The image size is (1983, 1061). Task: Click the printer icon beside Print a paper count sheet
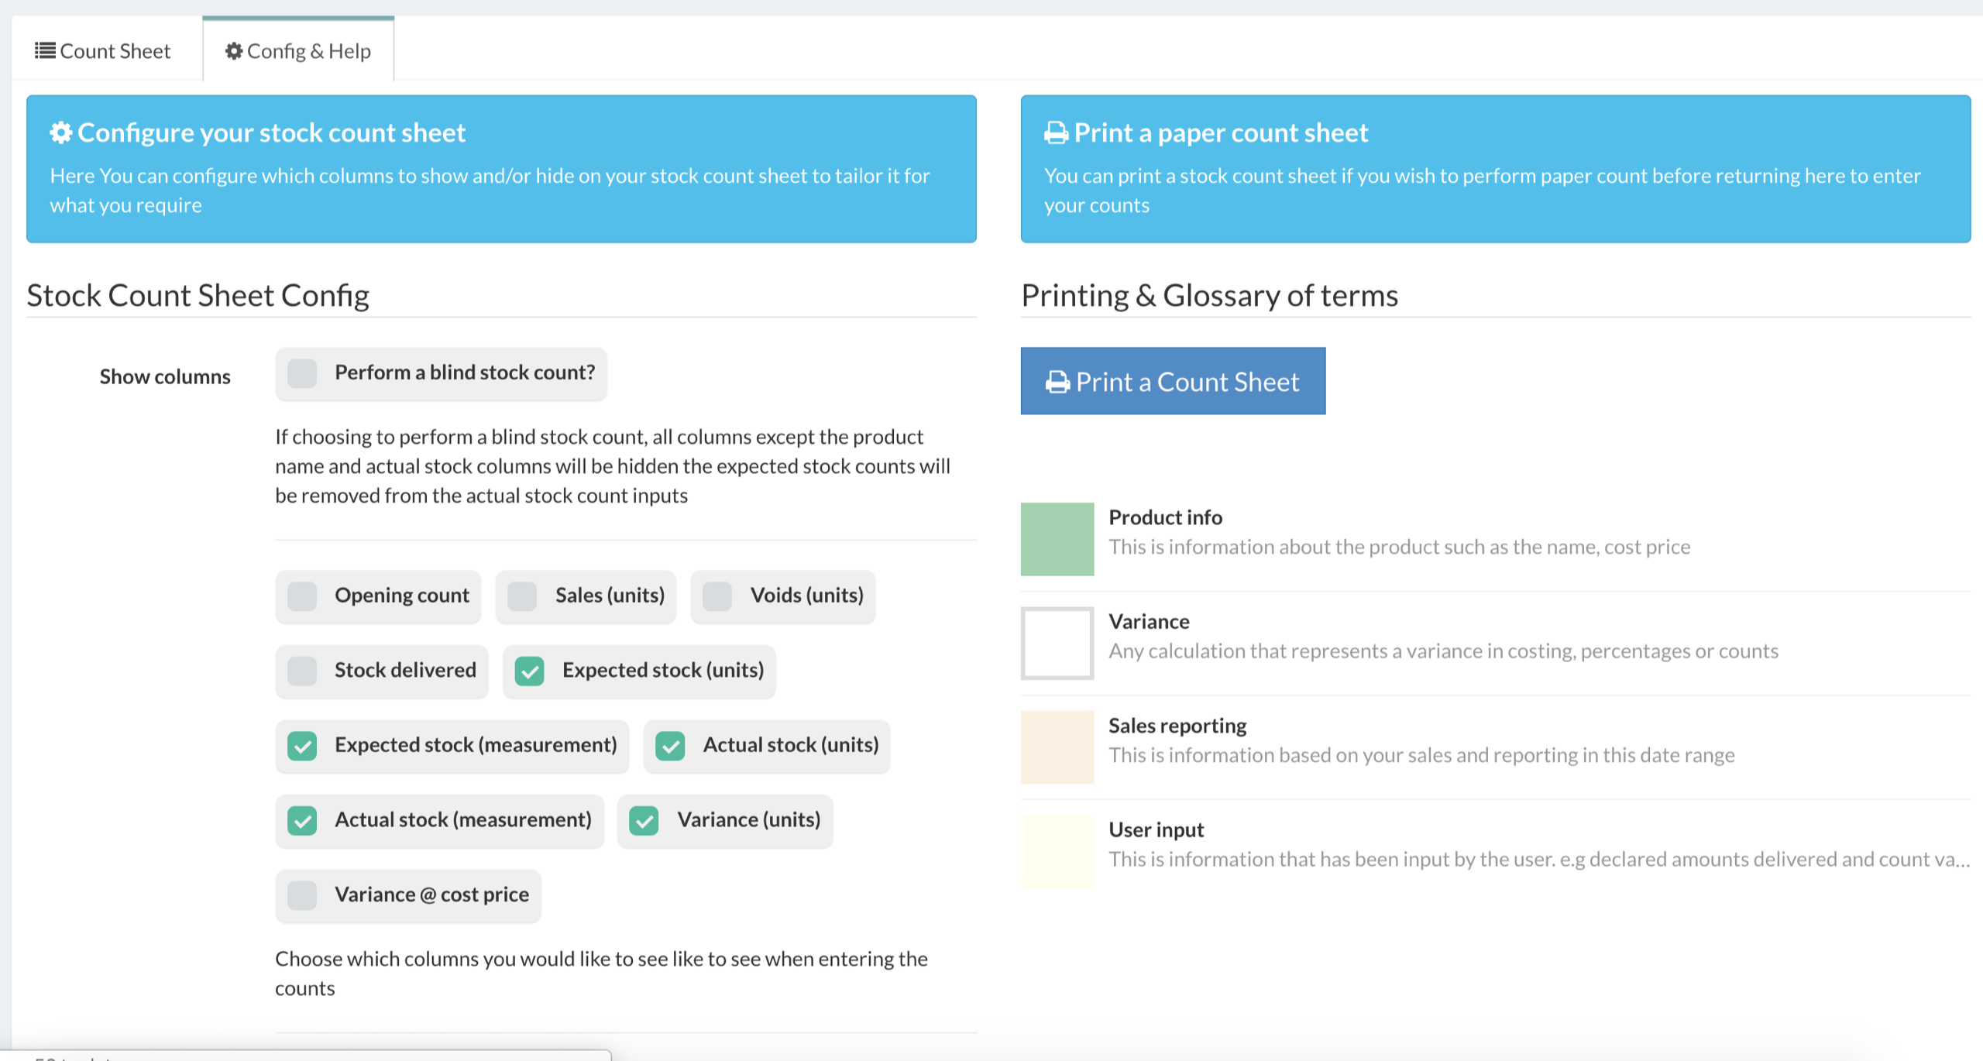[x=1056, y=133]
